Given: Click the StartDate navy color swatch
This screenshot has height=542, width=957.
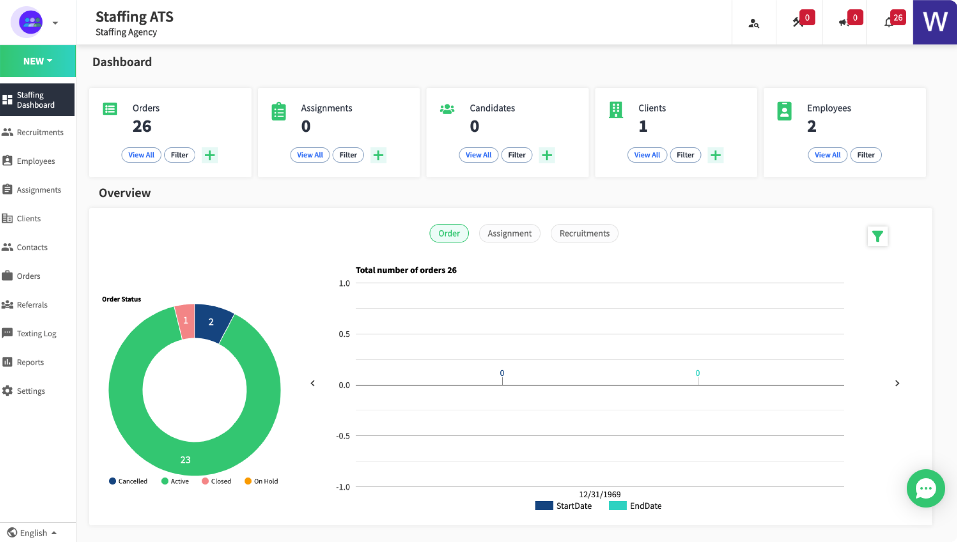Looking at the screenshot, I should pos(544,506).
